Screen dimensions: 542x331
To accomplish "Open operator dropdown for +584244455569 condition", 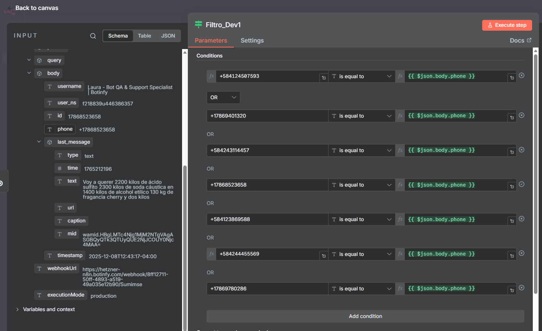I will click(x=362, y=254).
